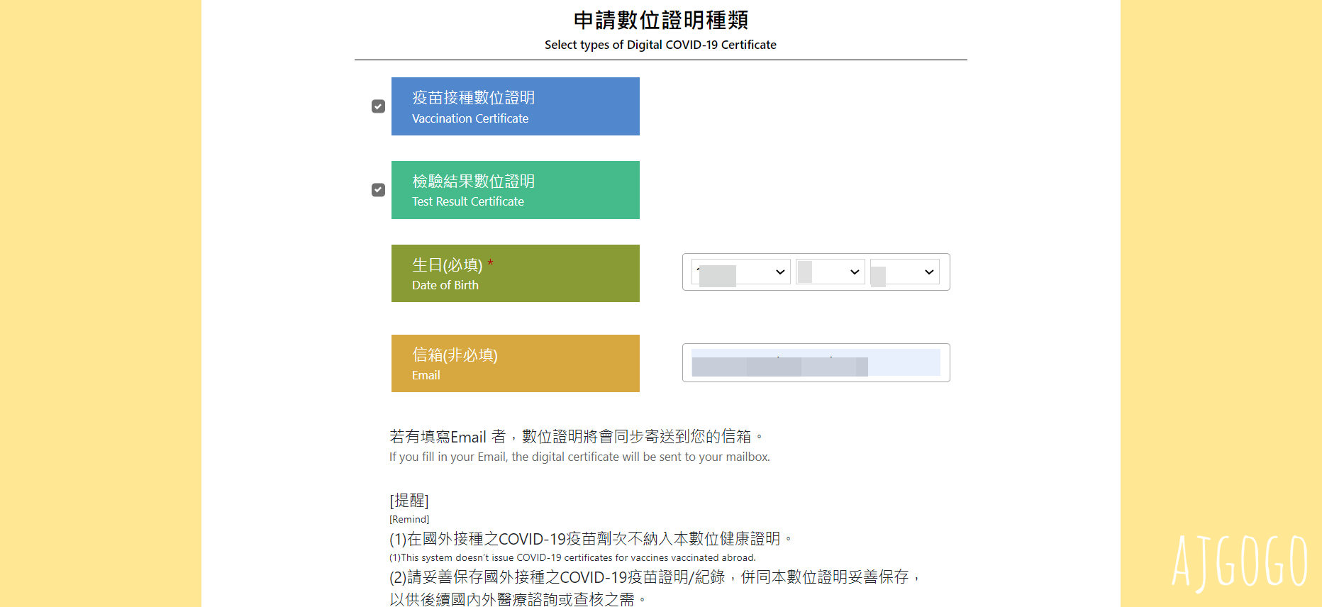Click the heading 'Select types of Digital COVID-19 Certificate'
This screenshot has width=1322, height=607.
point(660,45)
